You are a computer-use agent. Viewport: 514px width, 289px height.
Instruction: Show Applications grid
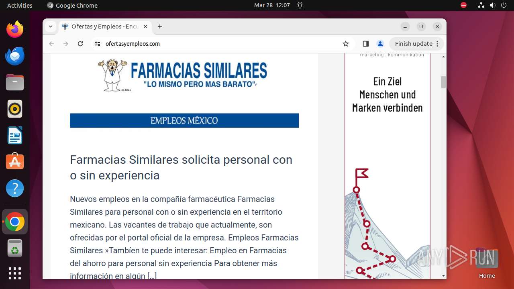pos(15,273)
